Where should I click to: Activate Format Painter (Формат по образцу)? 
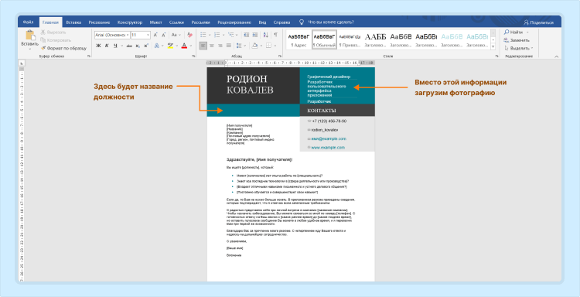63,48
